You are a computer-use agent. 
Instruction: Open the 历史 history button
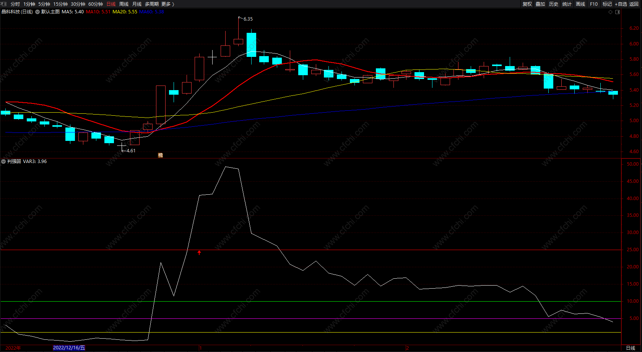tap(554, 4)
